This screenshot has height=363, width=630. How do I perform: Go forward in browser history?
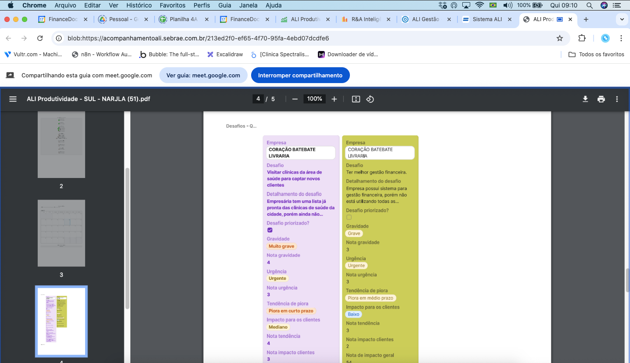(24, 38)
